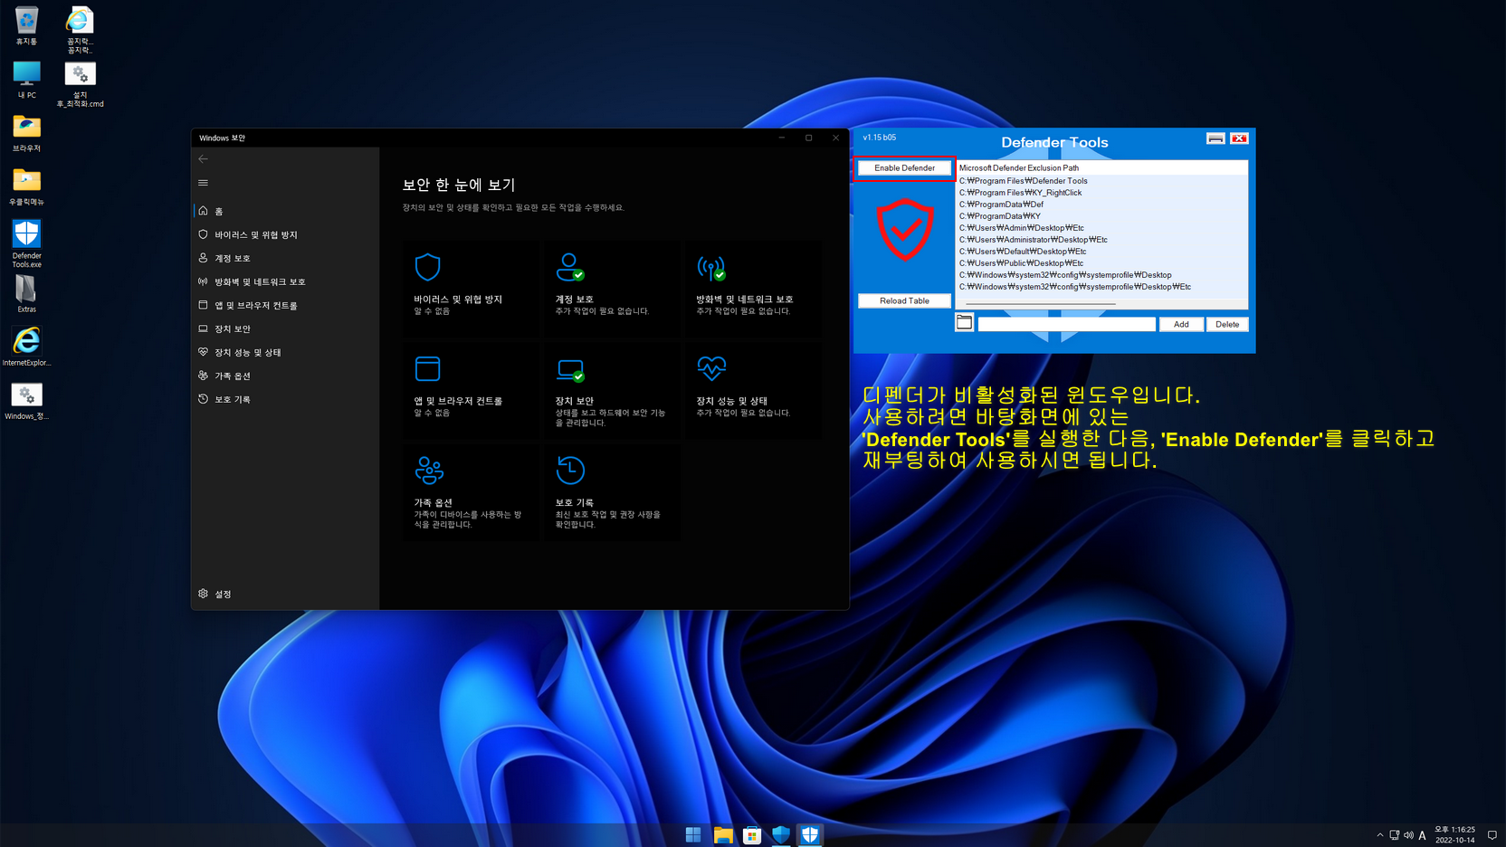The width and height of the screenshot is (1506, 847).
Task: Open the Recycle Bin (휴지통) desktop icon
Action: [26, 25]
